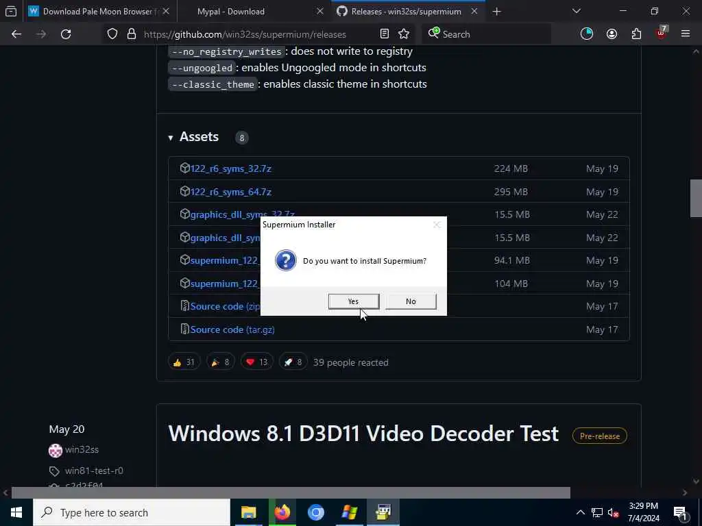Open File Explorer from the taskbar
Image resolution: width=702 pixels, height=526 pixels.
248,512
